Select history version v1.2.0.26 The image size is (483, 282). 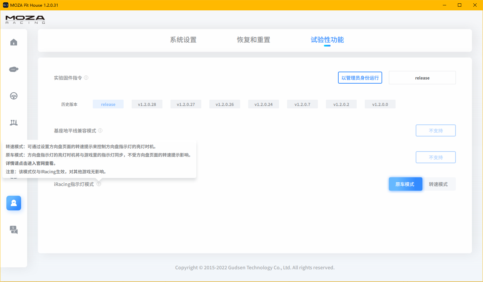click(225, 104)
